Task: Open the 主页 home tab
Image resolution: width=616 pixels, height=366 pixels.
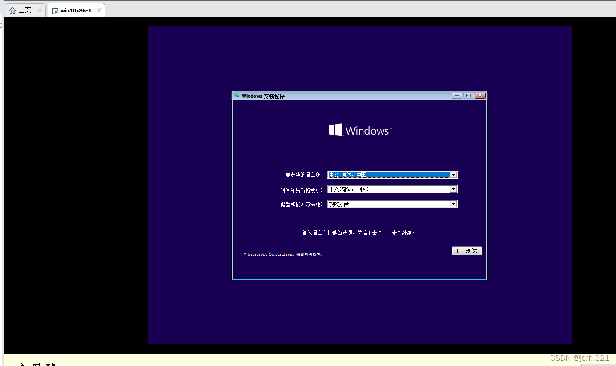Action: (25, 10)
